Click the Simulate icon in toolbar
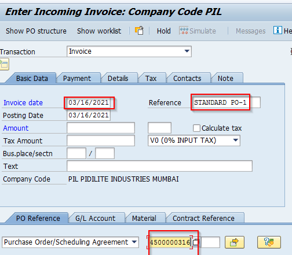 pos(184,31)
